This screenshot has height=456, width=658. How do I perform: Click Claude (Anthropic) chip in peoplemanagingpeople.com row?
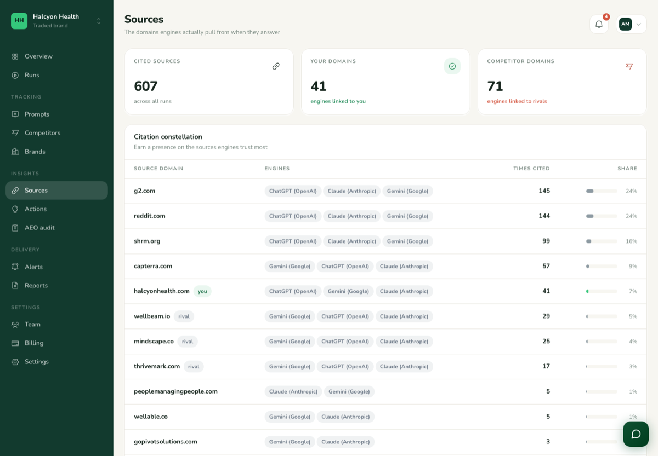click(x=293, y=391)
